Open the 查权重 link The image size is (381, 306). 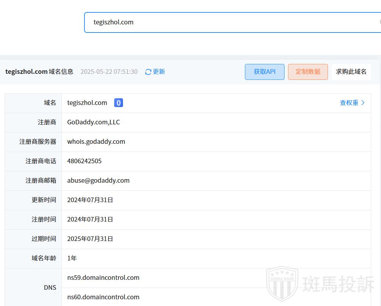pos(349,103)
